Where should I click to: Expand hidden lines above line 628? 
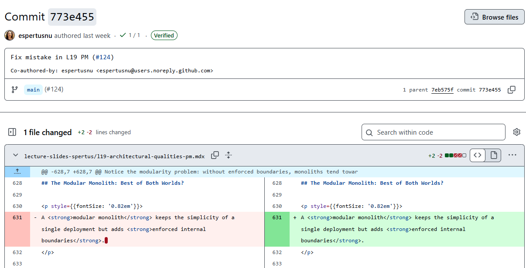coord(17,172)
